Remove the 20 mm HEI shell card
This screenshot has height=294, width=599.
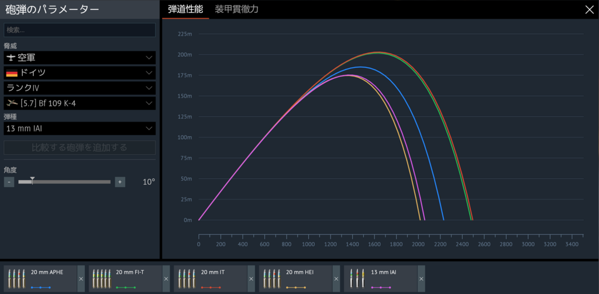point(336,279)
